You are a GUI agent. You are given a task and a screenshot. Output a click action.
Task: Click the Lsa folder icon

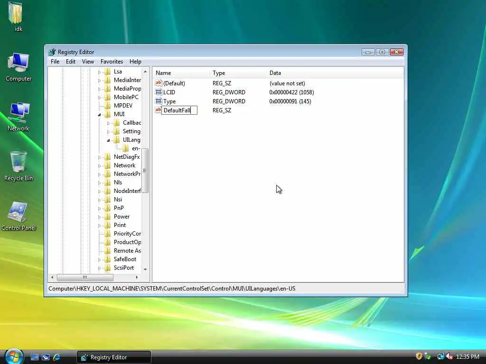click(107, 72)
